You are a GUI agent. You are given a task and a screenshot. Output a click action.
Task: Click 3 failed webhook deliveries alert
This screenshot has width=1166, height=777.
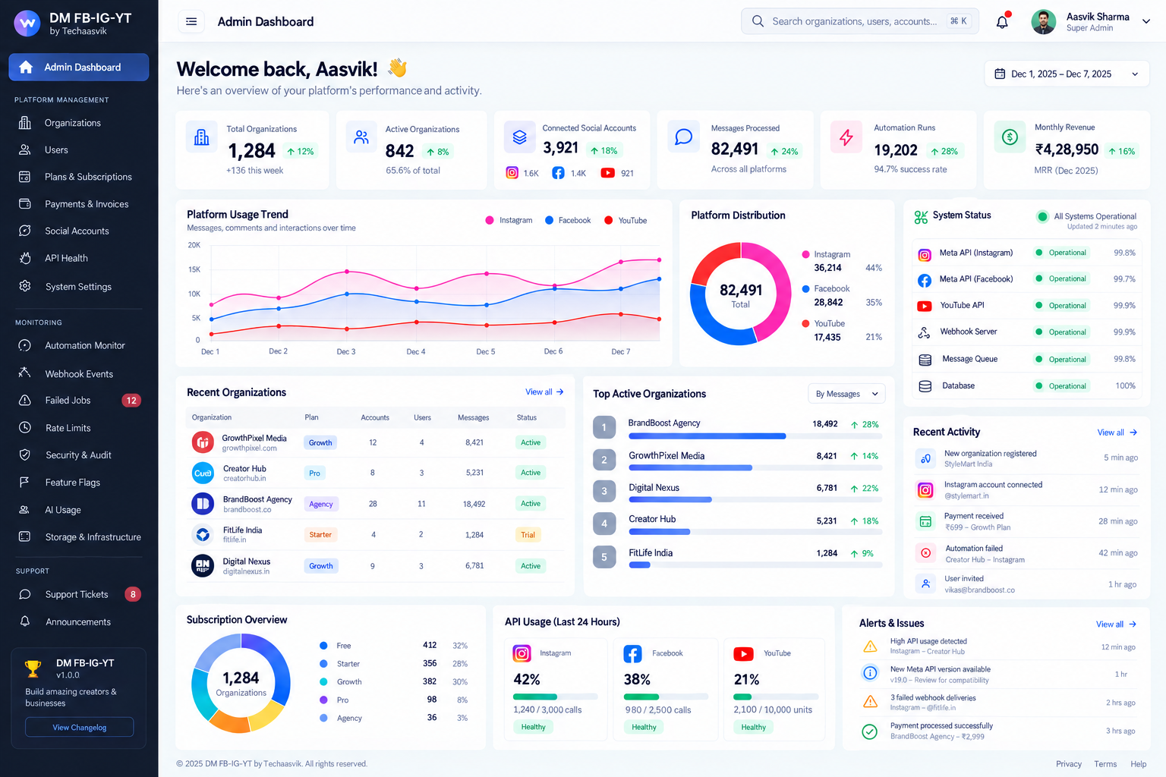pyautogui.click(x=998, y=703)
